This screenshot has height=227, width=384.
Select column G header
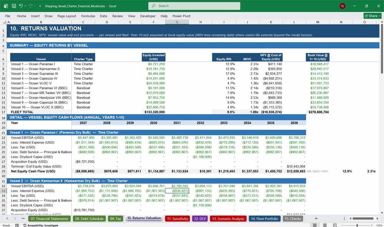click(x=177, y=22)
